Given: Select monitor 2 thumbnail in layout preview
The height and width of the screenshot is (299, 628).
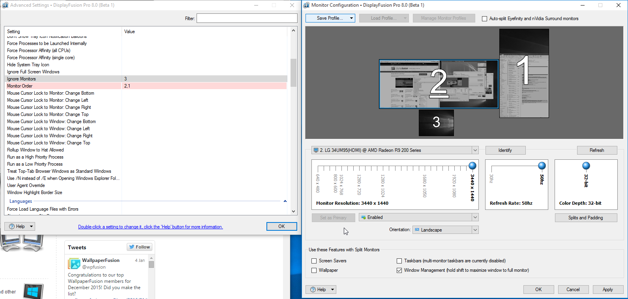Looking at the screenshot, I should click(439, 84).
